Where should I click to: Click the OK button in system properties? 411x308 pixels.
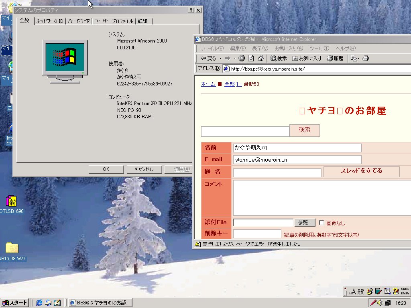tap(106, 169)
